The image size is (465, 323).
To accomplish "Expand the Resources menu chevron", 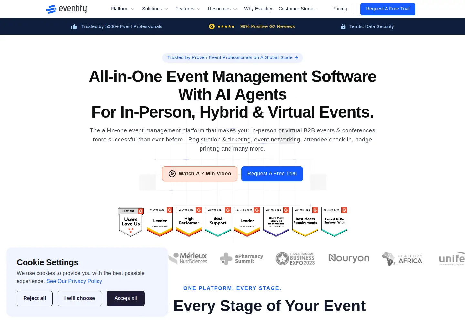I will [x=235, y=9].
